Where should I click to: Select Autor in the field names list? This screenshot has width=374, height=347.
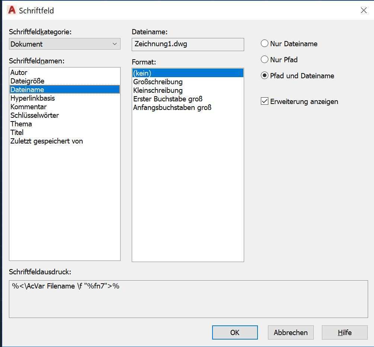coord(19,73)
